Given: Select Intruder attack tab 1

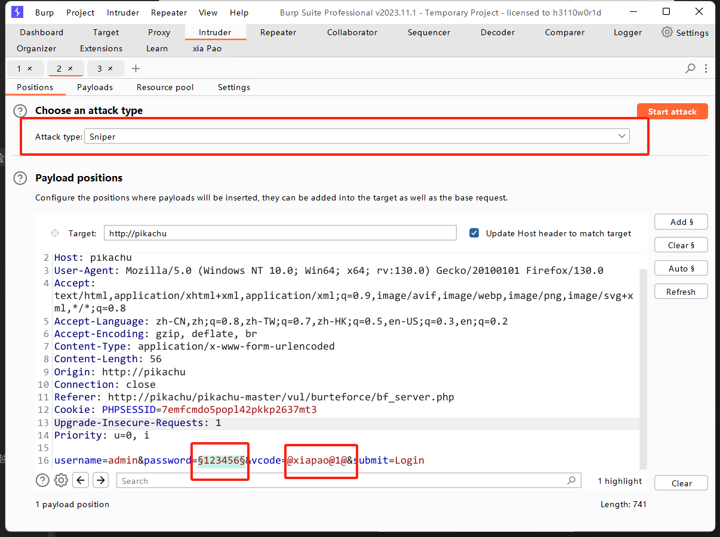Looking at the screenshot, I should (x=19, y=69).
